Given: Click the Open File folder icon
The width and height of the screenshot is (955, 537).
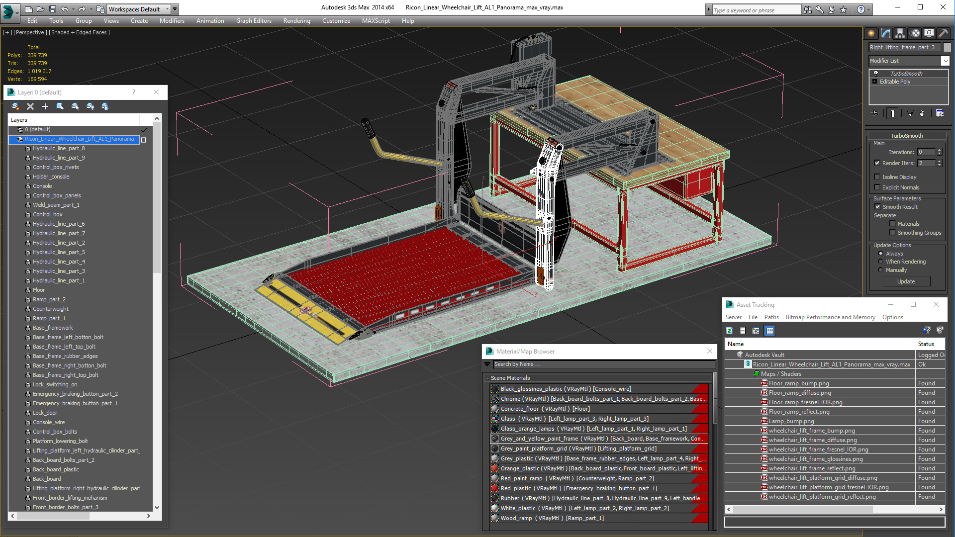Looking at the screenshot, I should coord(41,9).
